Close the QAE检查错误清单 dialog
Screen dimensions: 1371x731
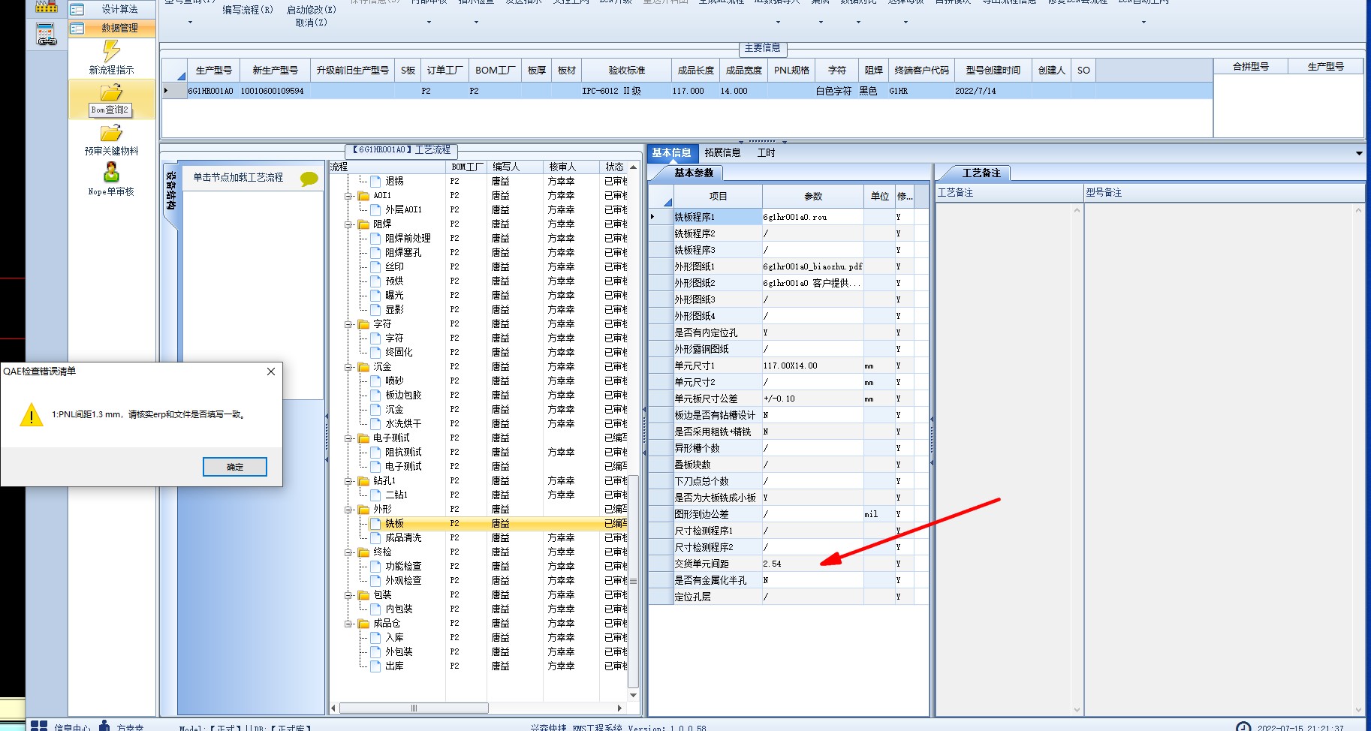click(x=271, y=371)
